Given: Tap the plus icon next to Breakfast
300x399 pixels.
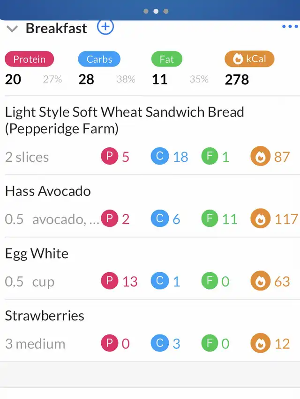Looking at the screenshot, I should click(105, 27).
